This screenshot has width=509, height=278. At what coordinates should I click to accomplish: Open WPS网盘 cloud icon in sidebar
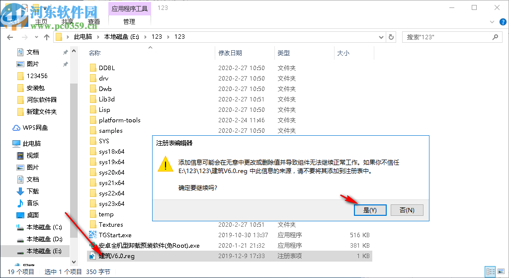(16, 128)
